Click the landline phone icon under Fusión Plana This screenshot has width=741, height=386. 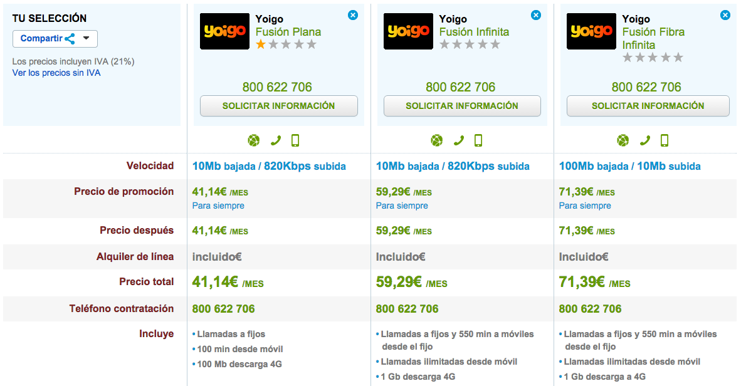(x=275, y=140)
